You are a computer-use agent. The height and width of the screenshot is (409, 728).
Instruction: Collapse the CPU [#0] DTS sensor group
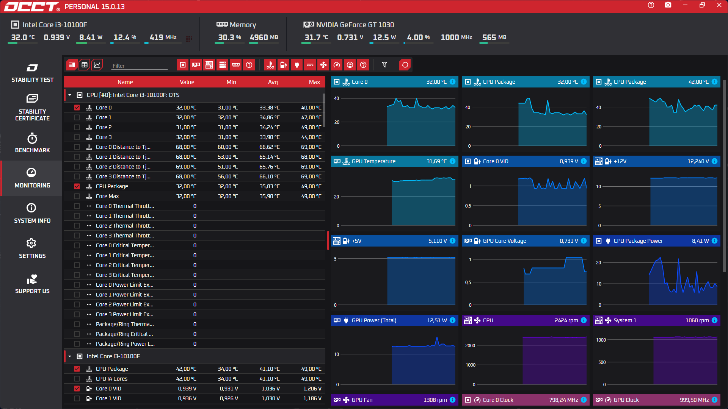(70, 95)
